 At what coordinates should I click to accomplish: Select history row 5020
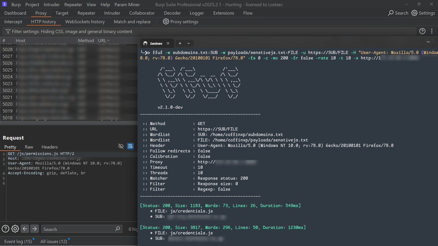click(x=69, y=104)
